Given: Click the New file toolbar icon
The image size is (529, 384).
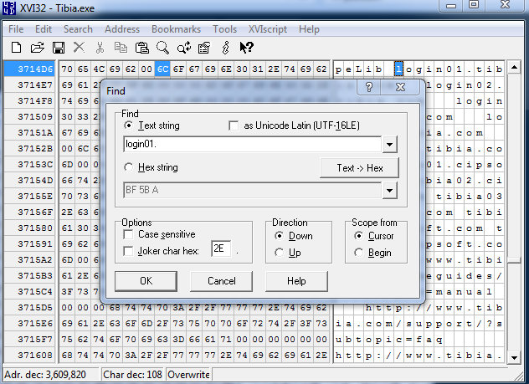Looking at the screenshot, I should tap(16, 48).
